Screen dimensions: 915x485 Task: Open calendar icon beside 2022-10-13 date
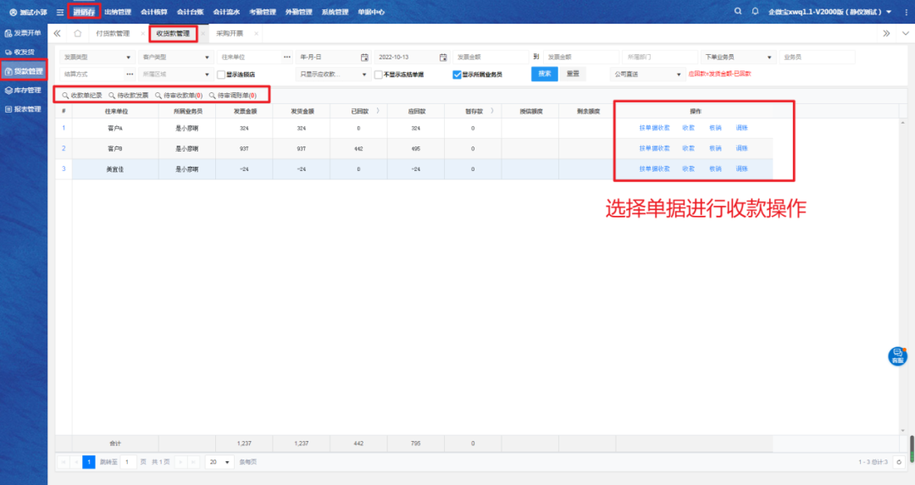click(443, 57)
